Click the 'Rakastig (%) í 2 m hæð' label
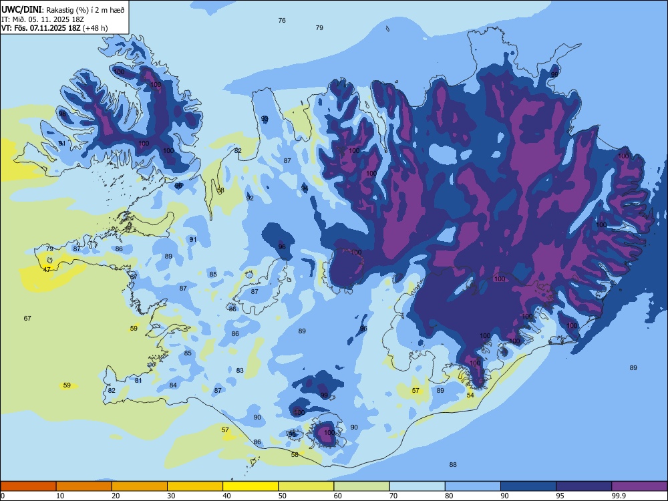This screenshot has width=668, height=501. pos(85,10)
